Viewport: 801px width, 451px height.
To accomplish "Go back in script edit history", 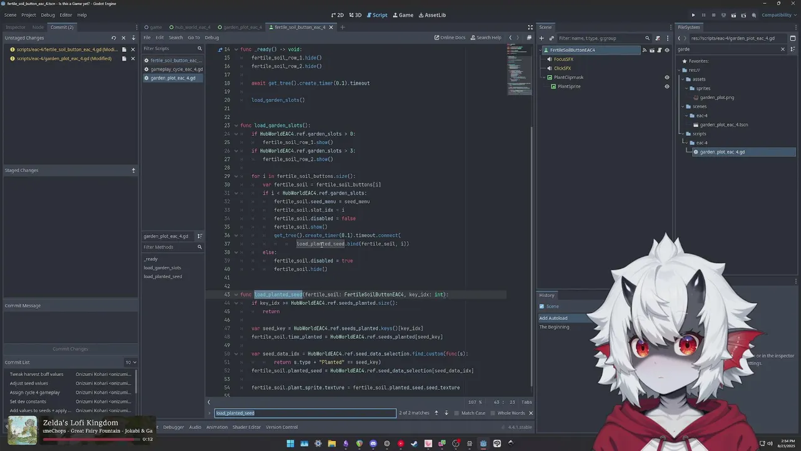I will [x=510, y=38].
